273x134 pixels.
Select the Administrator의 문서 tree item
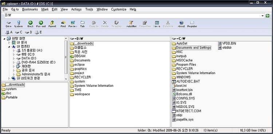(x=36, y=74)
